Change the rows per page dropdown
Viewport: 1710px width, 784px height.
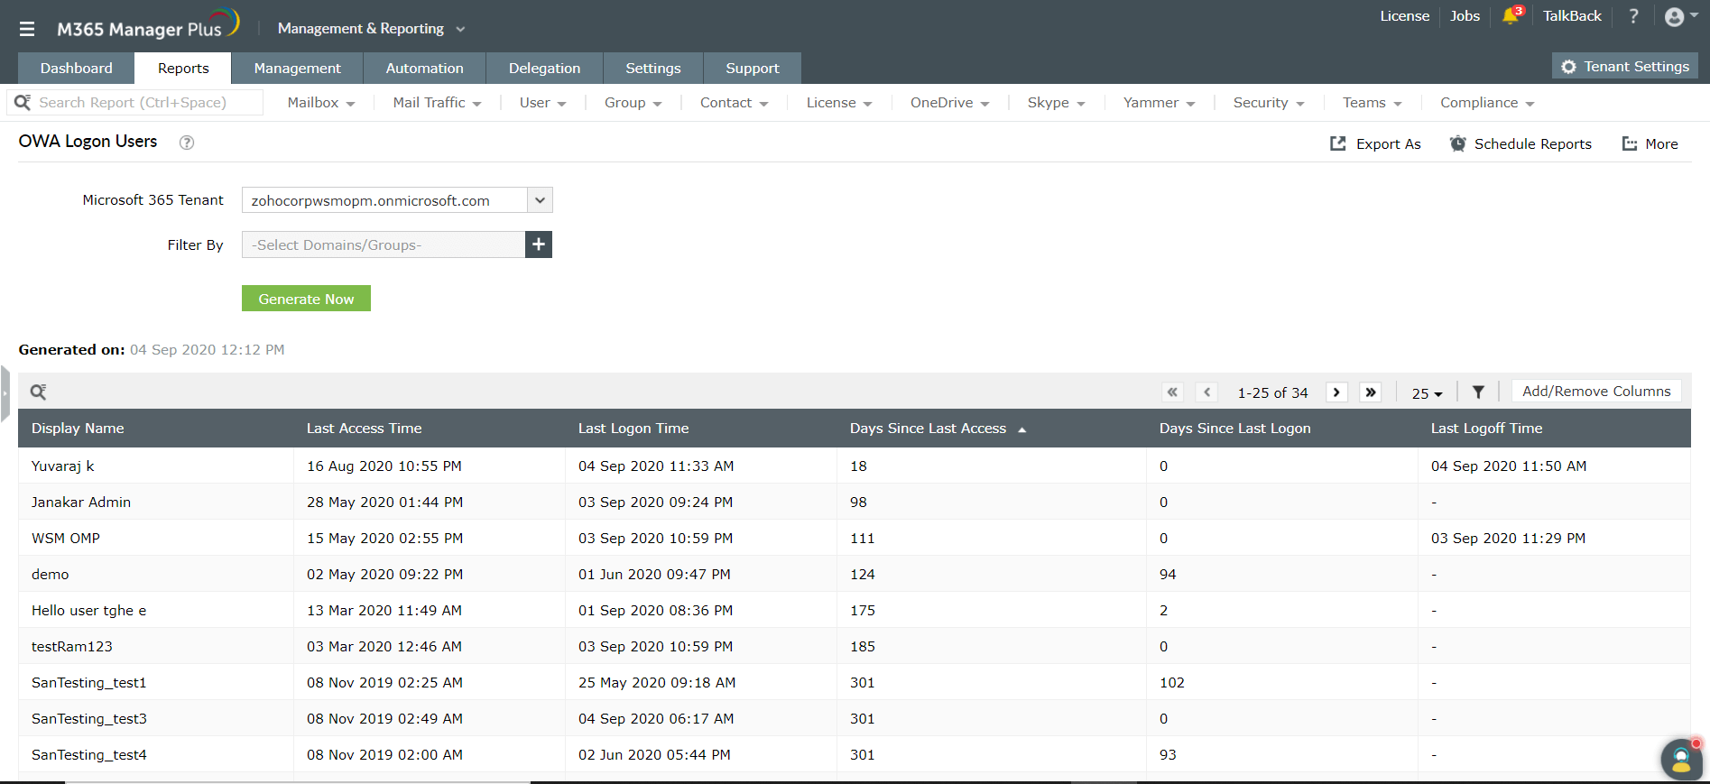coord(1427,393)
